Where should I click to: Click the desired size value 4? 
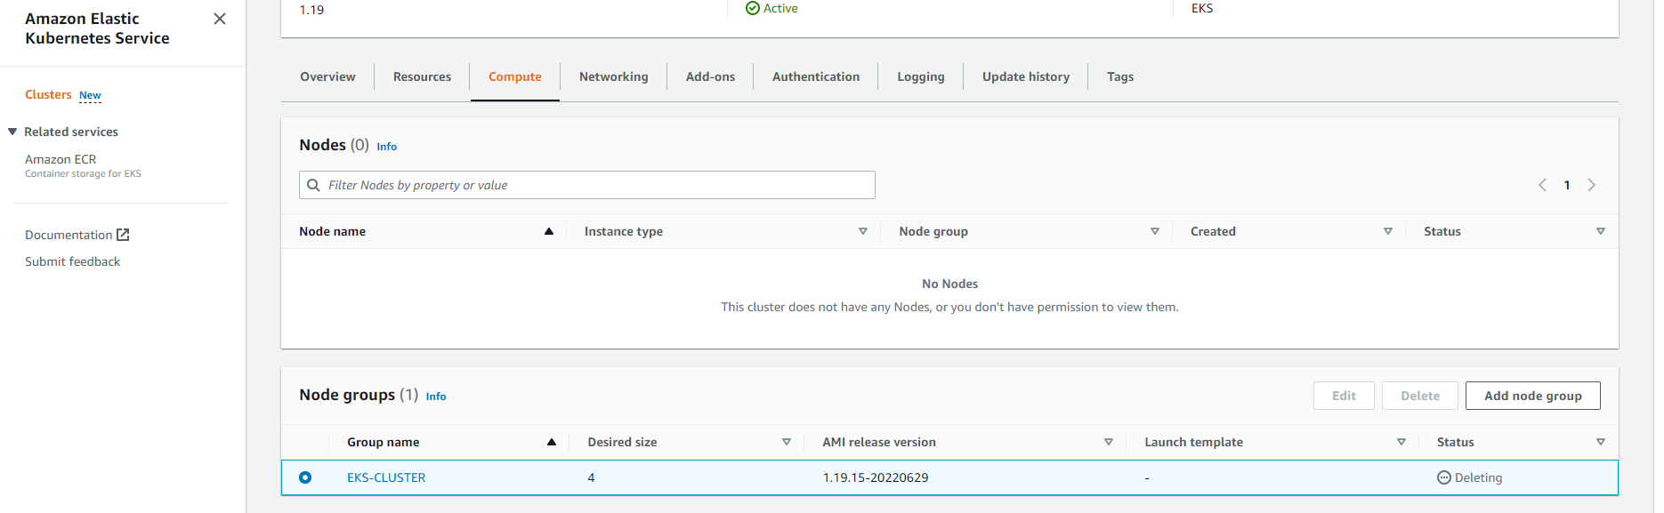pos(591,477)
